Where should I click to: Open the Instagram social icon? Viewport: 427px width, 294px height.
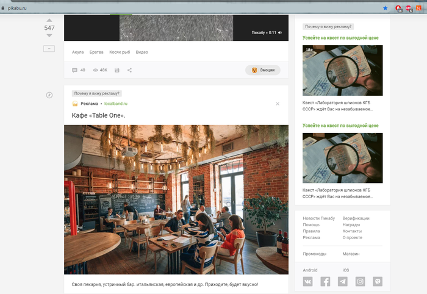pos(360,281)
